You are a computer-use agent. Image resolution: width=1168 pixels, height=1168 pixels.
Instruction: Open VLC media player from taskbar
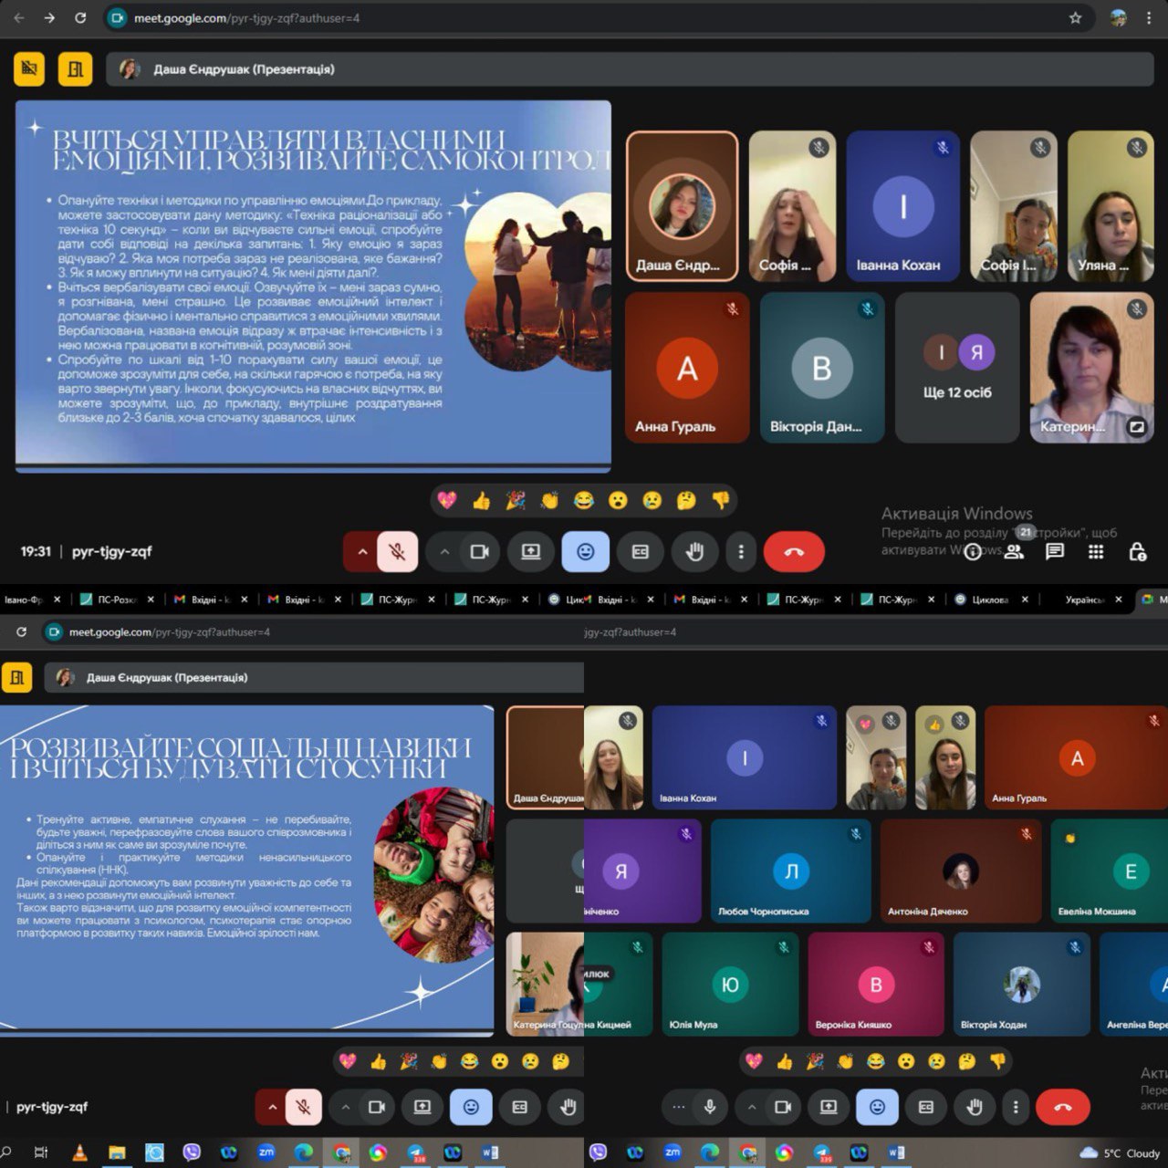(x=79, y=1152)
